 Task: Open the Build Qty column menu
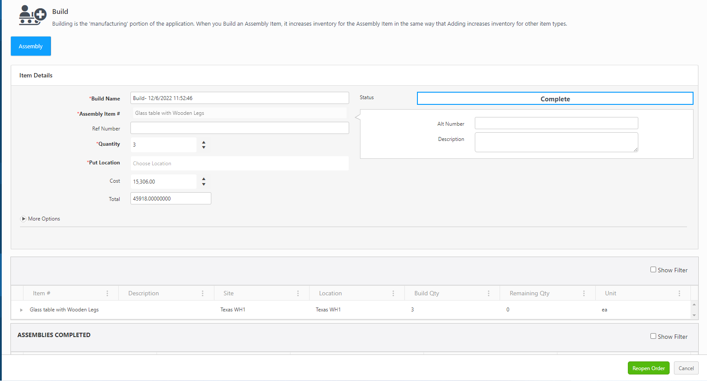[488, 294]
